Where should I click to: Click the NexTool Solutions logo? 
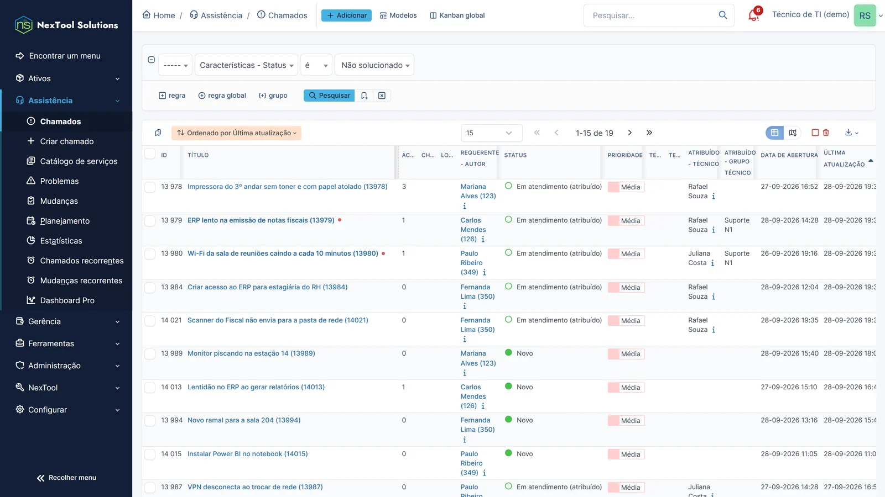pos(66,25)
